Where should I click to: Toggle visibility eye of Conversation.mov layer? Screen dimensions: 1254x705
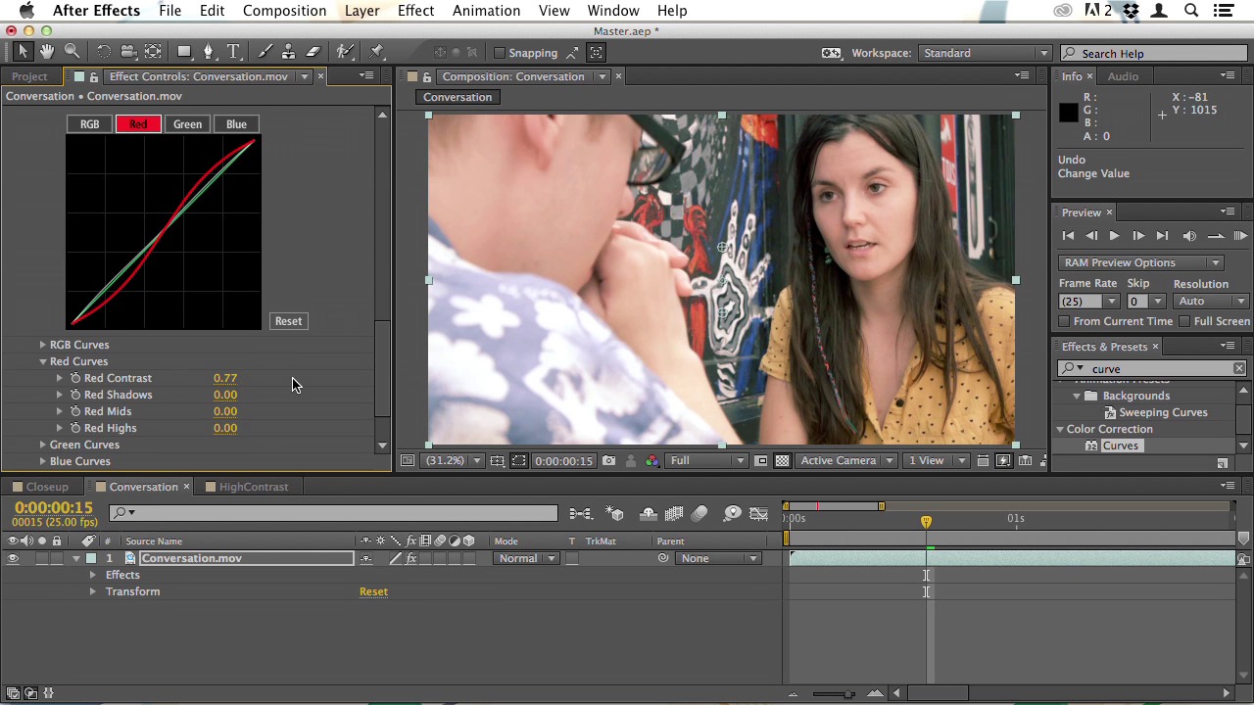click(13, 558)
